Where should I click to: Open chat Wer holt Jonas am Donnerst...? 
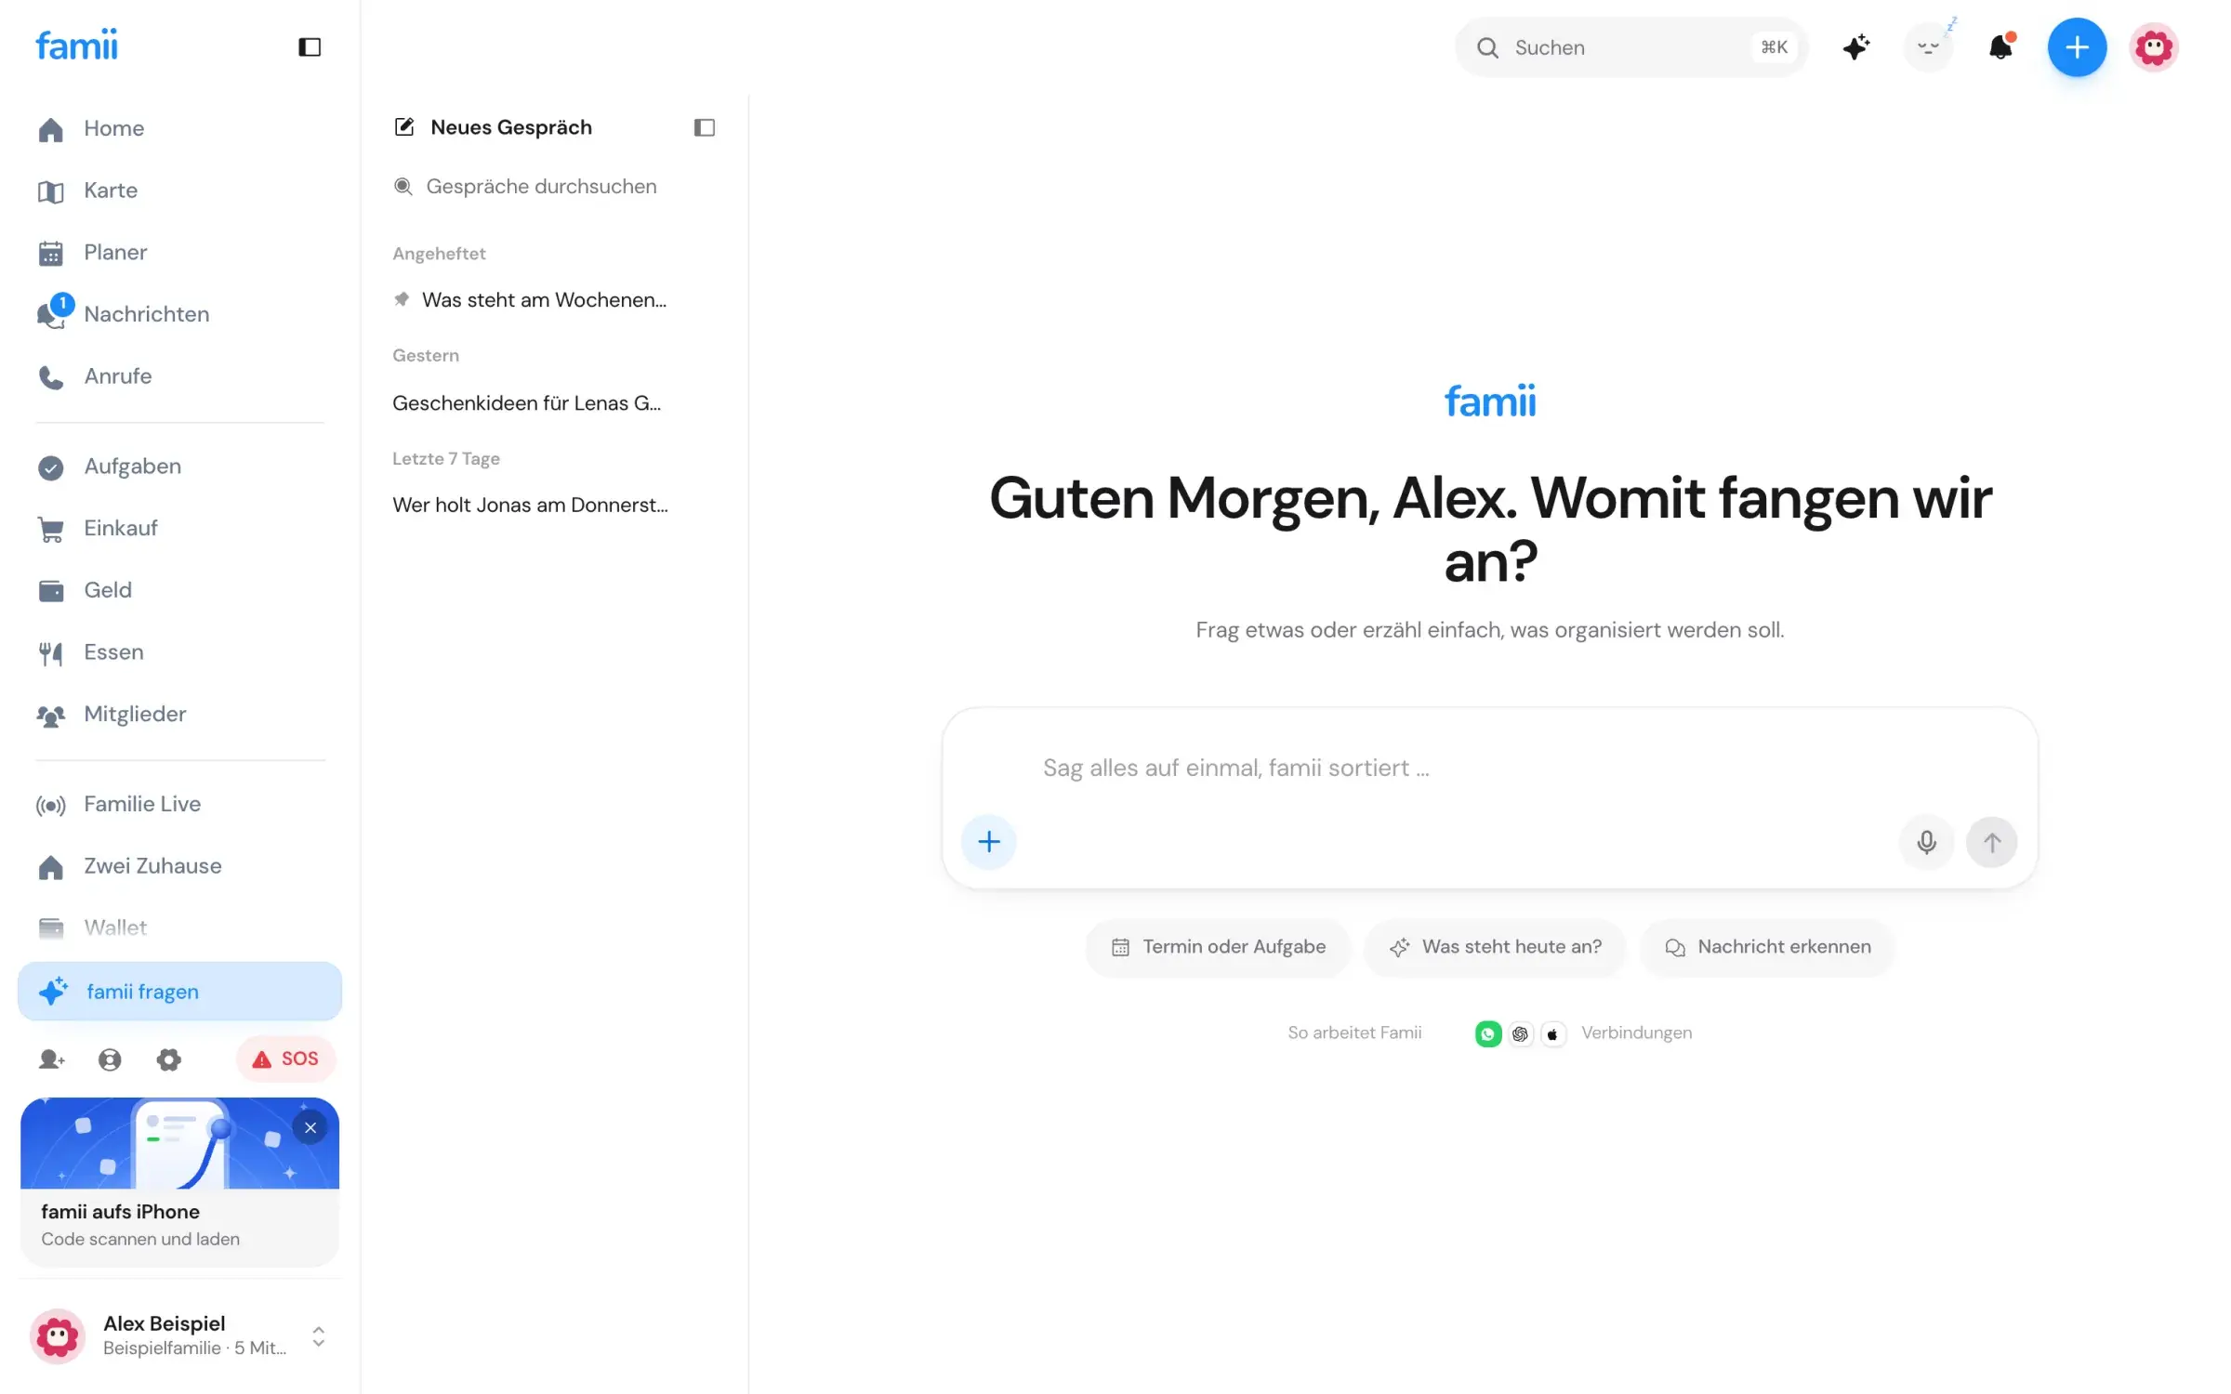pos(531,506)
